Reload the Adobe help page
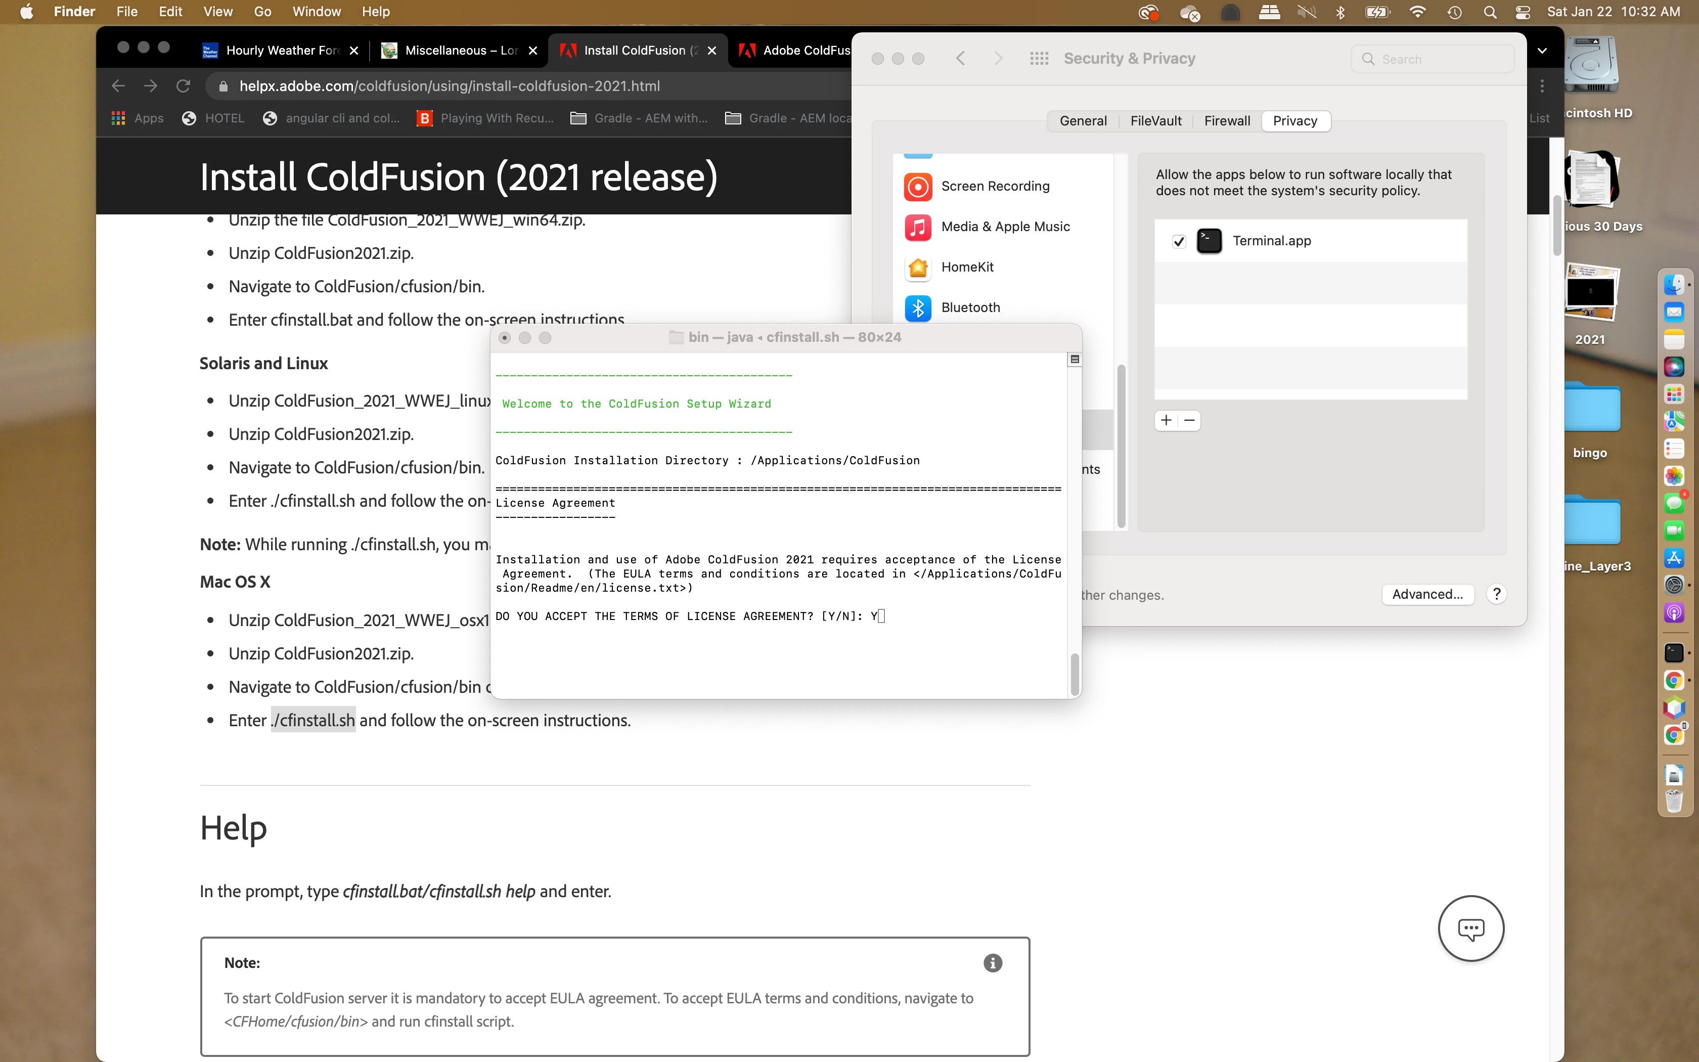Viewport: 1699px width, 1062px height. pos(183,86)
